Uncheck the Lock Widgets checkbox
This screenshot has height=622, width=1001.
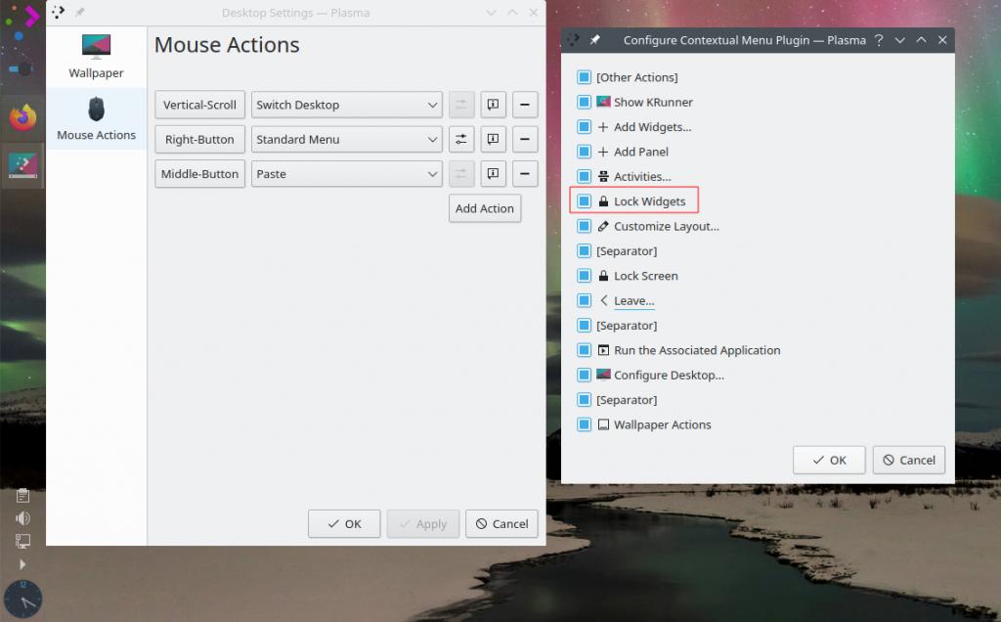coord(584,201)
